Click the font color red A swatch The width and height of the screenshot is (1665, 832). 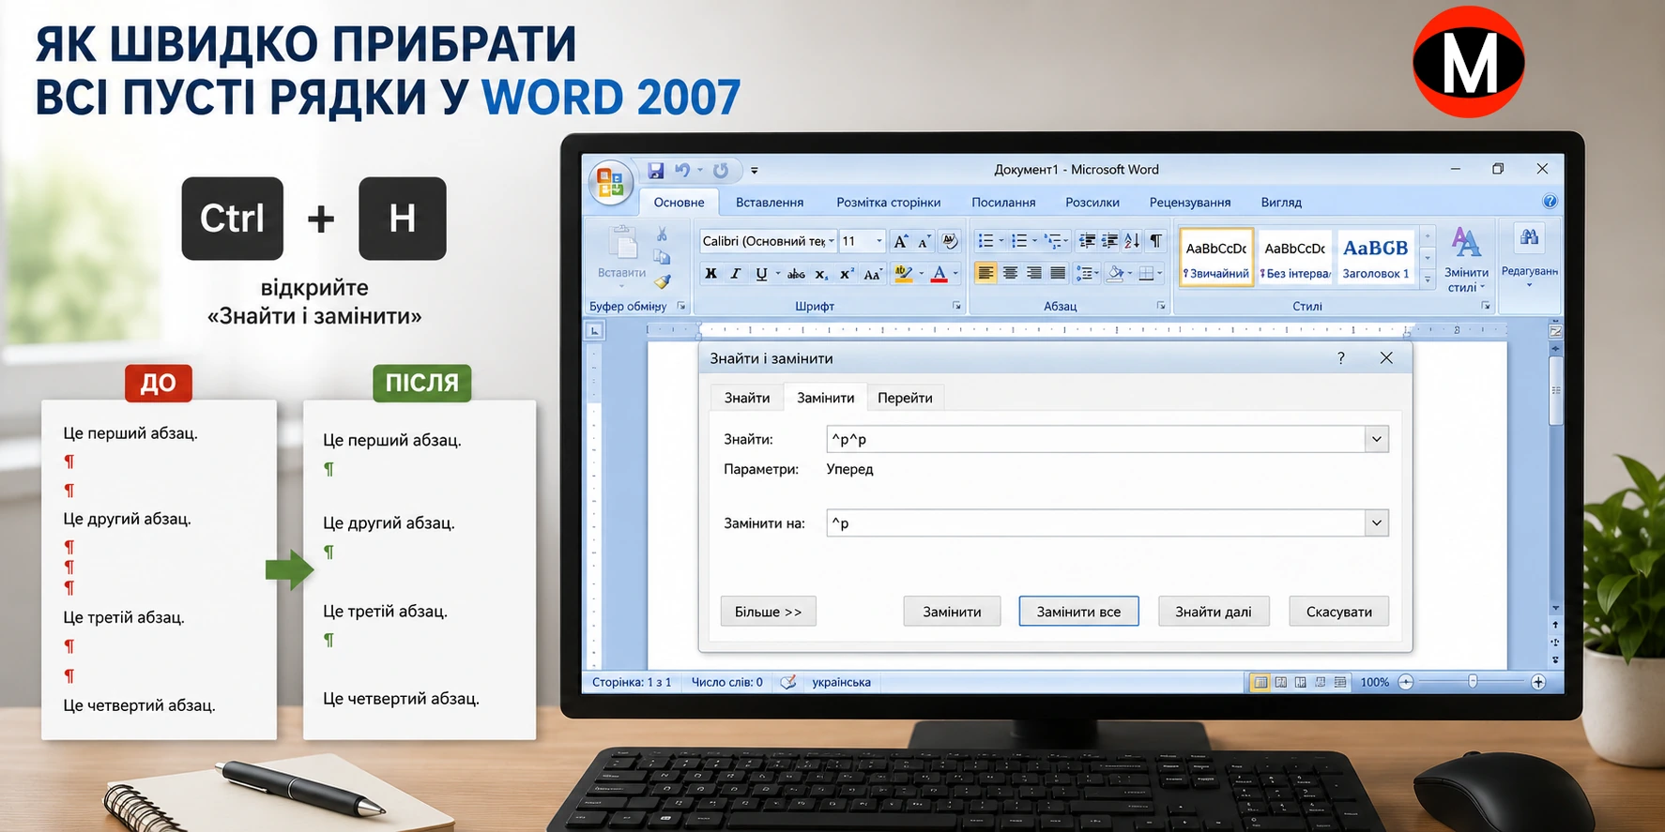click(939, 274)
